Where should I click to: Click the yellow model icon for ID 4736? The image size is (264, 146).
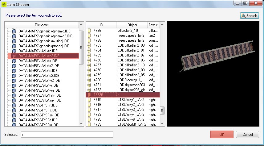[89, 31]
